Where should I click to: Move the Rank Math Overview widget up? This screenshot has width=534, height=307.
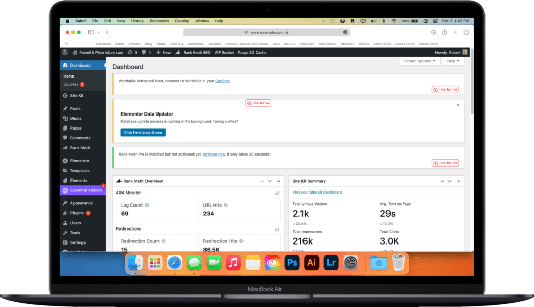pyautogui.click(x=262, y=181)
